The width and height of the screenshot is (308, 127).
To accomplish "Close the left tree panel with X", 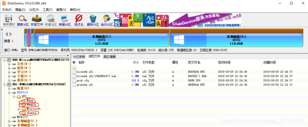I will [x=68, y=56].
